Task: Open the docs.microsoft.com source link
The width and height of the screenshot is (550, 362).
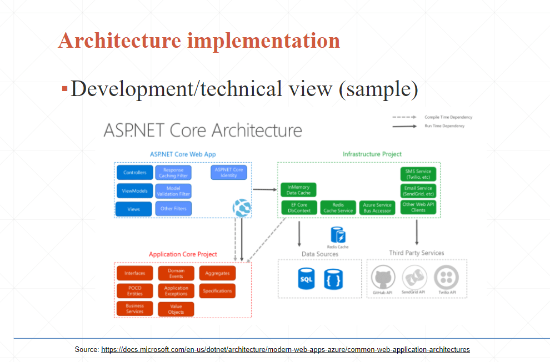Action: [285, 349]
